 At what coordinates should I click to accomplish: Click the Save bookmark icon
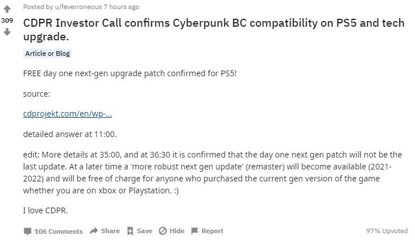point(130,231)
